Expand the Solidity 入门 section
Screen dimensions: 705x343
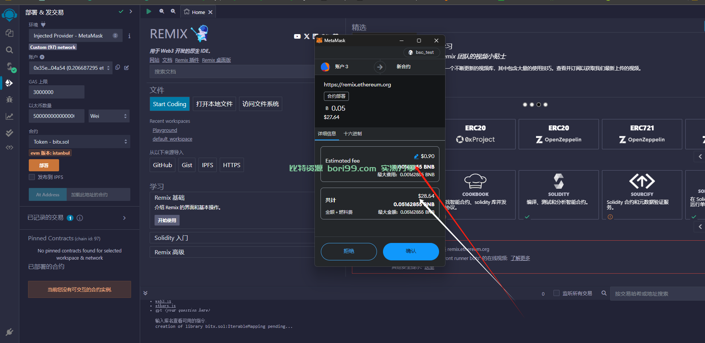coord(232,238)
